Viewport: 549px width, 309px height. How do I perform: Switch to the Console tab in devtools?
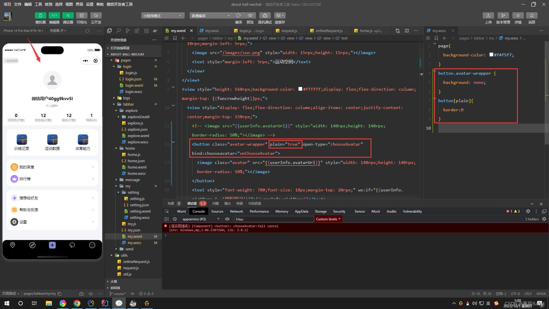(x=199, y=211)
